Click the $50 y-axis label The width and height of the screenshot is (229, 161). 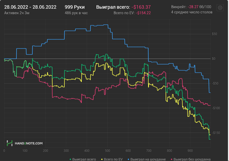pos(214,34)
